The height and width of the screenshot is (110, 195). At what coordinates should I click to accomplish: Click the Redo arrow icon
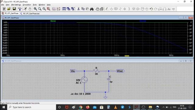pyautogui.click(x=156, y=9)
